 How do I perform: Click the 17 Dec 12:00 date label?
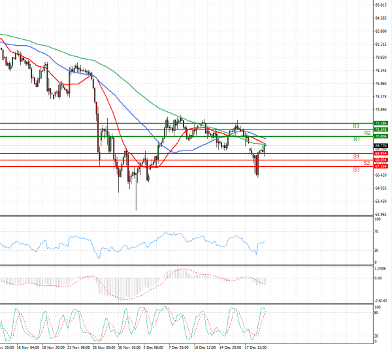[255, 347]
